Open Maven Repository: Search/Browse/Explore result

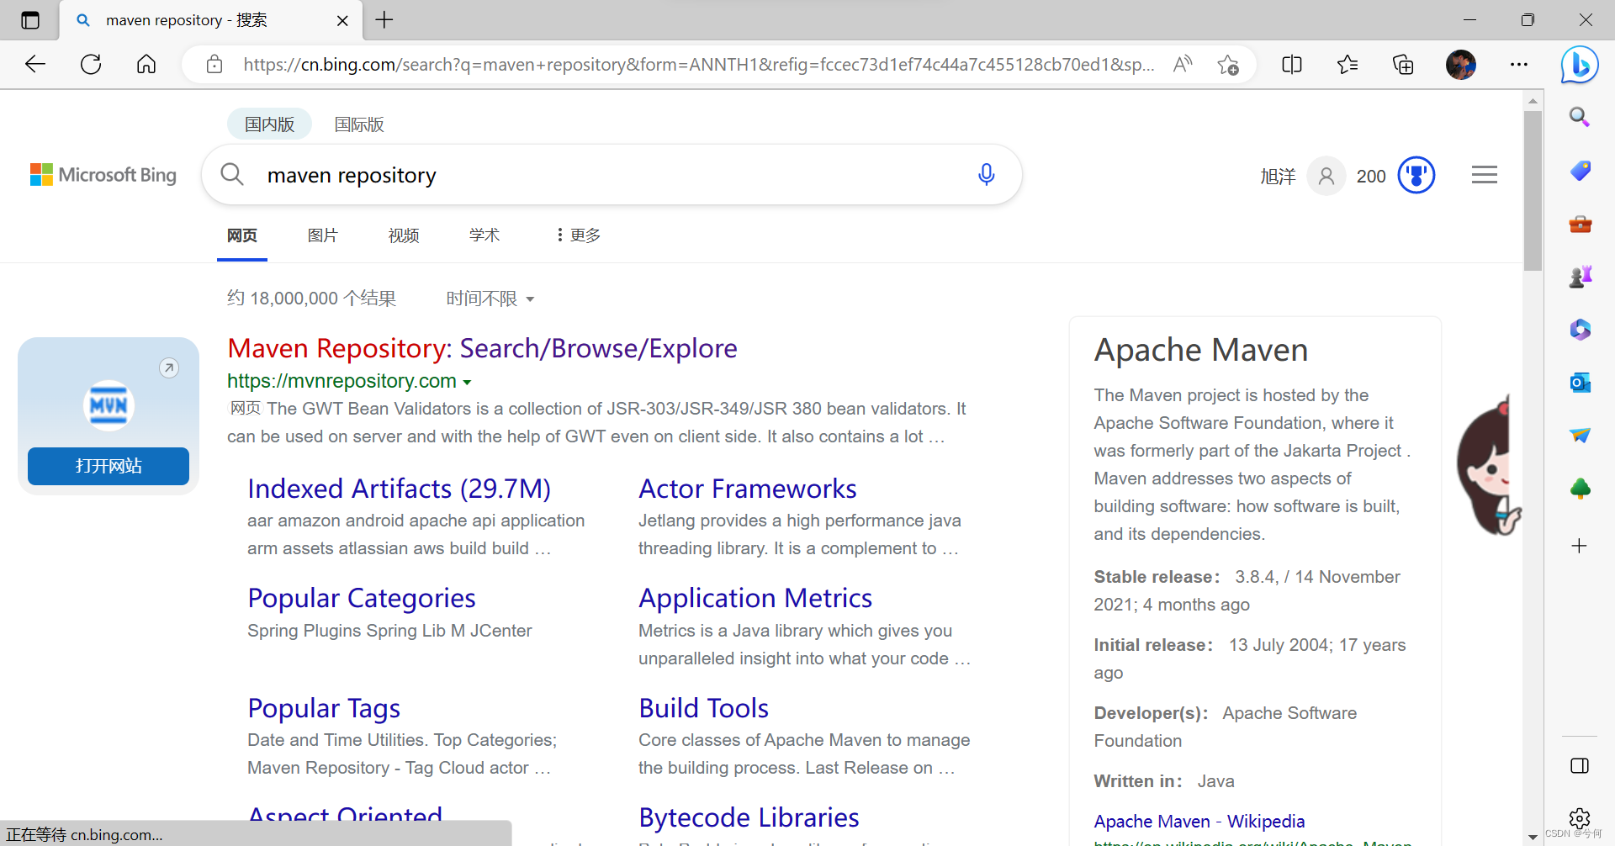click(x=482, y=348)
